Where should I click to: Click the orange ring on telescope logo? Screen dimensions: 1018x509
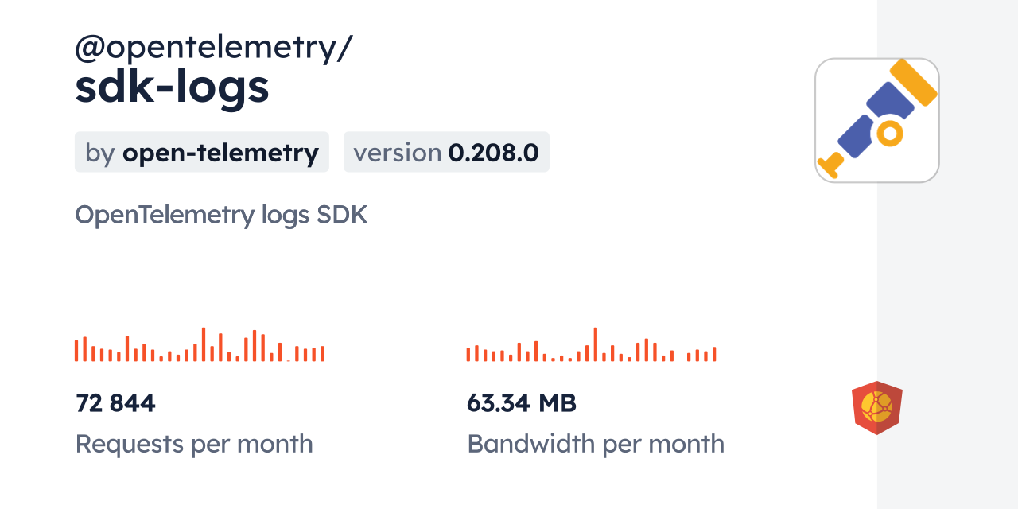[891, 133]
